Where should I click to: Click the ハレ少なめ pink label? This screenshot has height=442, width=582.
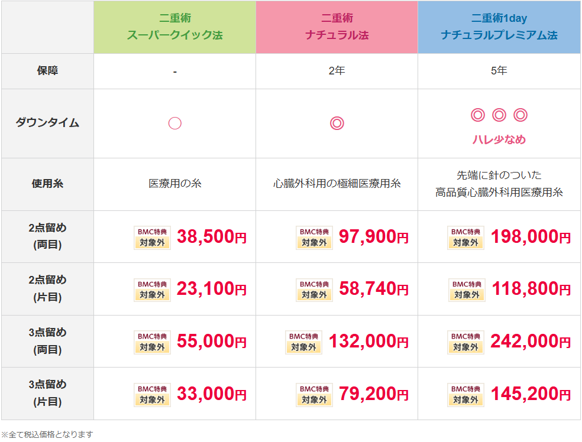click(x=499, y=139)
